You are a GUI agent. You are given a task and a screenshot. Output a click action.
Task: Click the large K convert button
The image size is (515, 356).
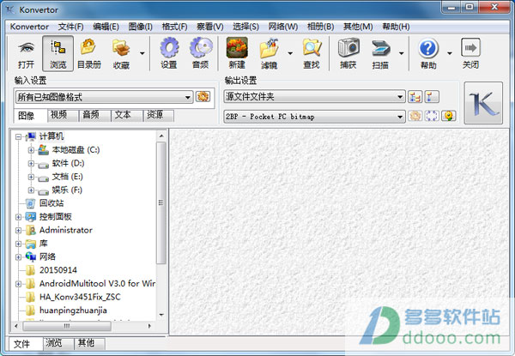click(483, 103)
